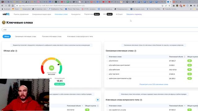198x111 pixels.
Task: Click the share icon in the address bar
Action: point(166,6)
